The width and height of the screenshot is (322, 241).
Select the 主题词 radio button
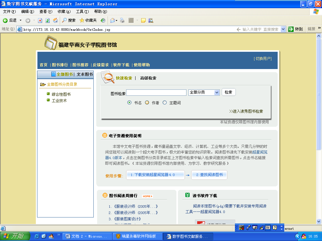click(165, 103)
